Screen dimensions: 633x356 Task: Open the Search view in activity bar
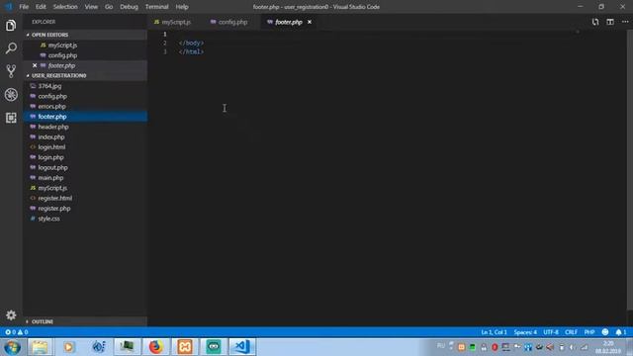click(11, 48)
